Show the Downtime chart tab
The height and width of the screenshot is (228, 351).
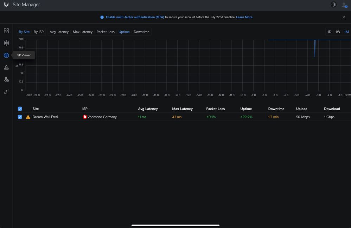point(141,32)
